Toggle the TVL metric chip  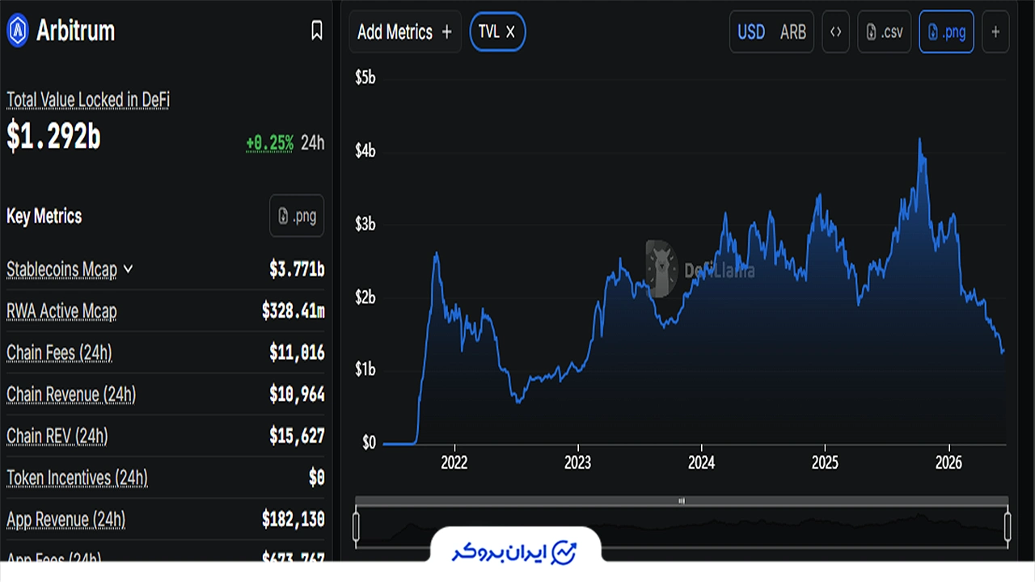[x=497, y=32]
